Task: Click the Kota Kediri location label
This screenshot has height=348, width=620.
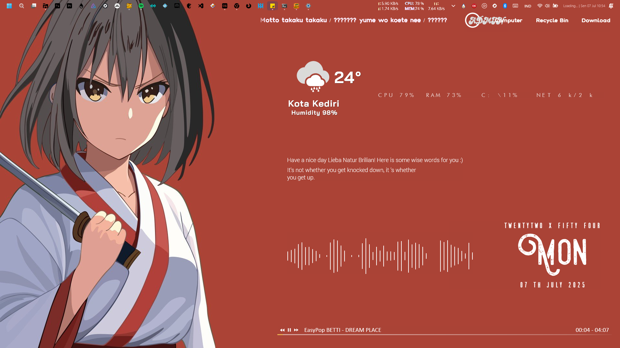Action: (x=314, y=103)
